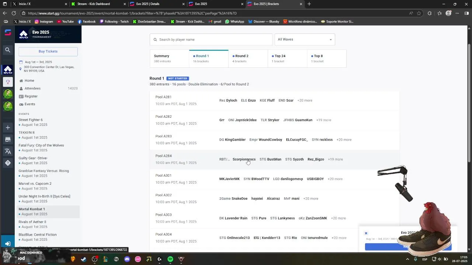Open the YouTube bookmark

pos(65,22)
